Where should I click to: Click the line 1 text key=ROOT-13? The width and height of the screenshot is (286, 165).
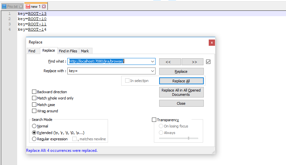[32, 14]
